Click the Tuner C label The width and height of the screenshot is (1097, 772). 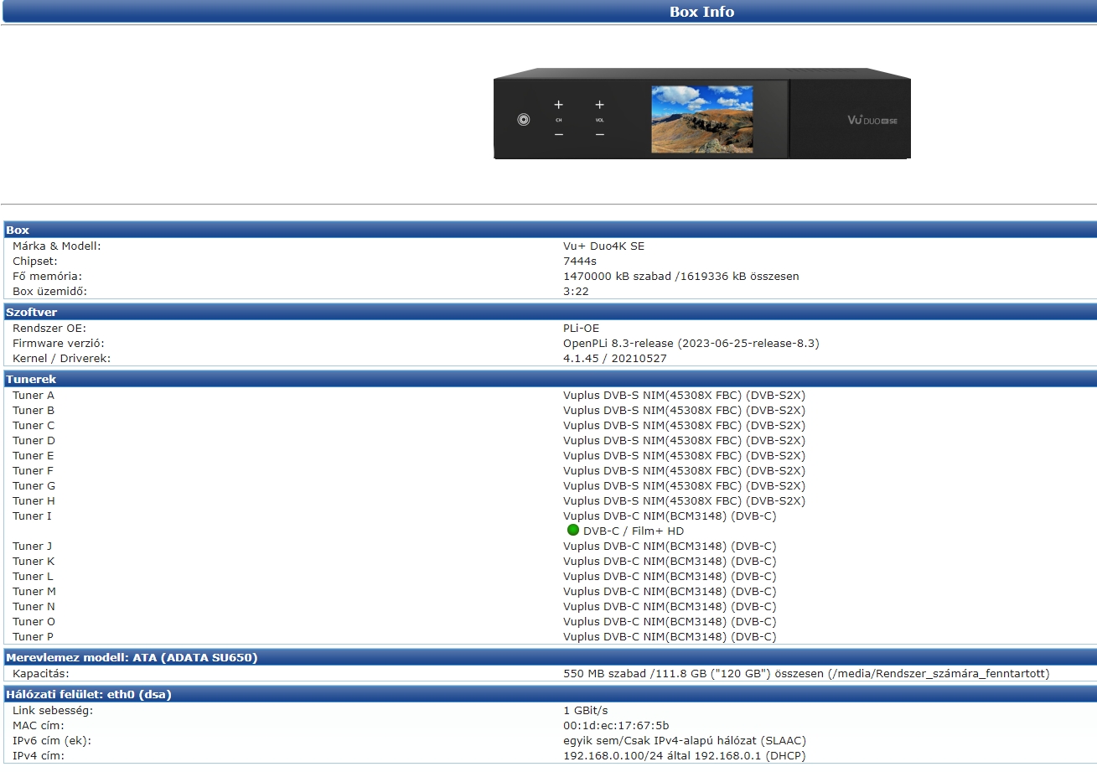click(34, 426)
